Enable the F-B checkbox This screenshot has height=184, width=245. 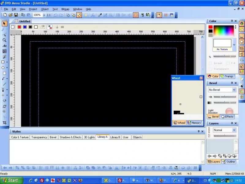pos(228,63)
